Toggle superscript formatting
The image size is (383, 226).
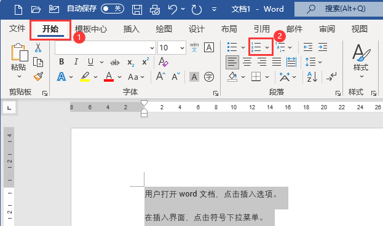tap(146, 61)
